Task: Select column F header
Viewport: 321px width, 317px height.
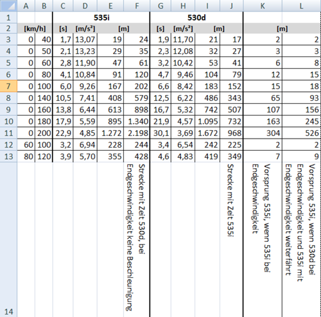Action: pos(137,6)
